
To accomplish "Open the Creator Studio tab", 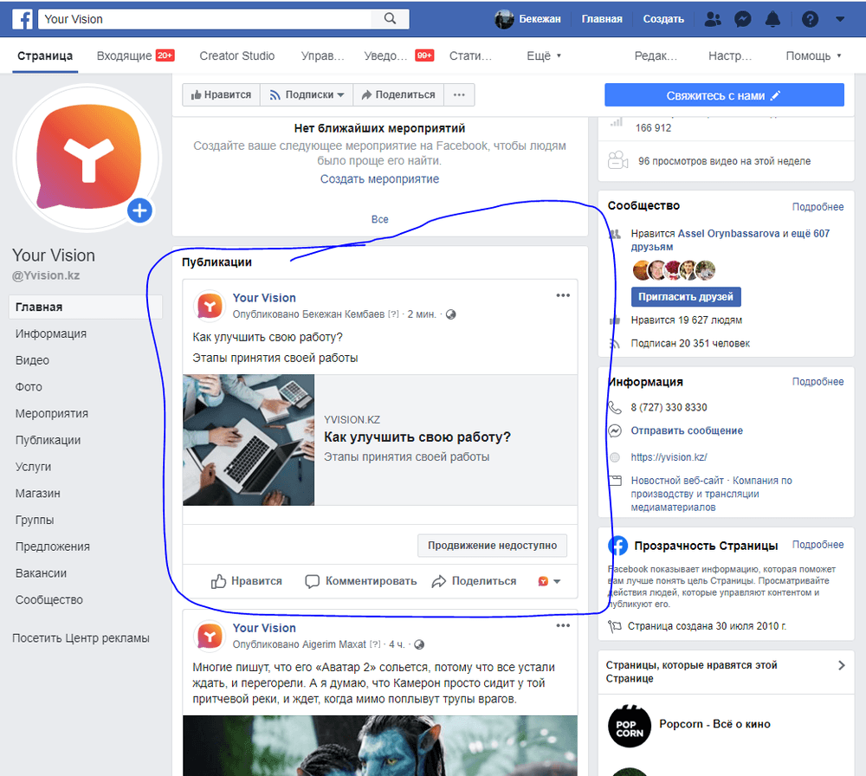I will [x=237, y=55].
